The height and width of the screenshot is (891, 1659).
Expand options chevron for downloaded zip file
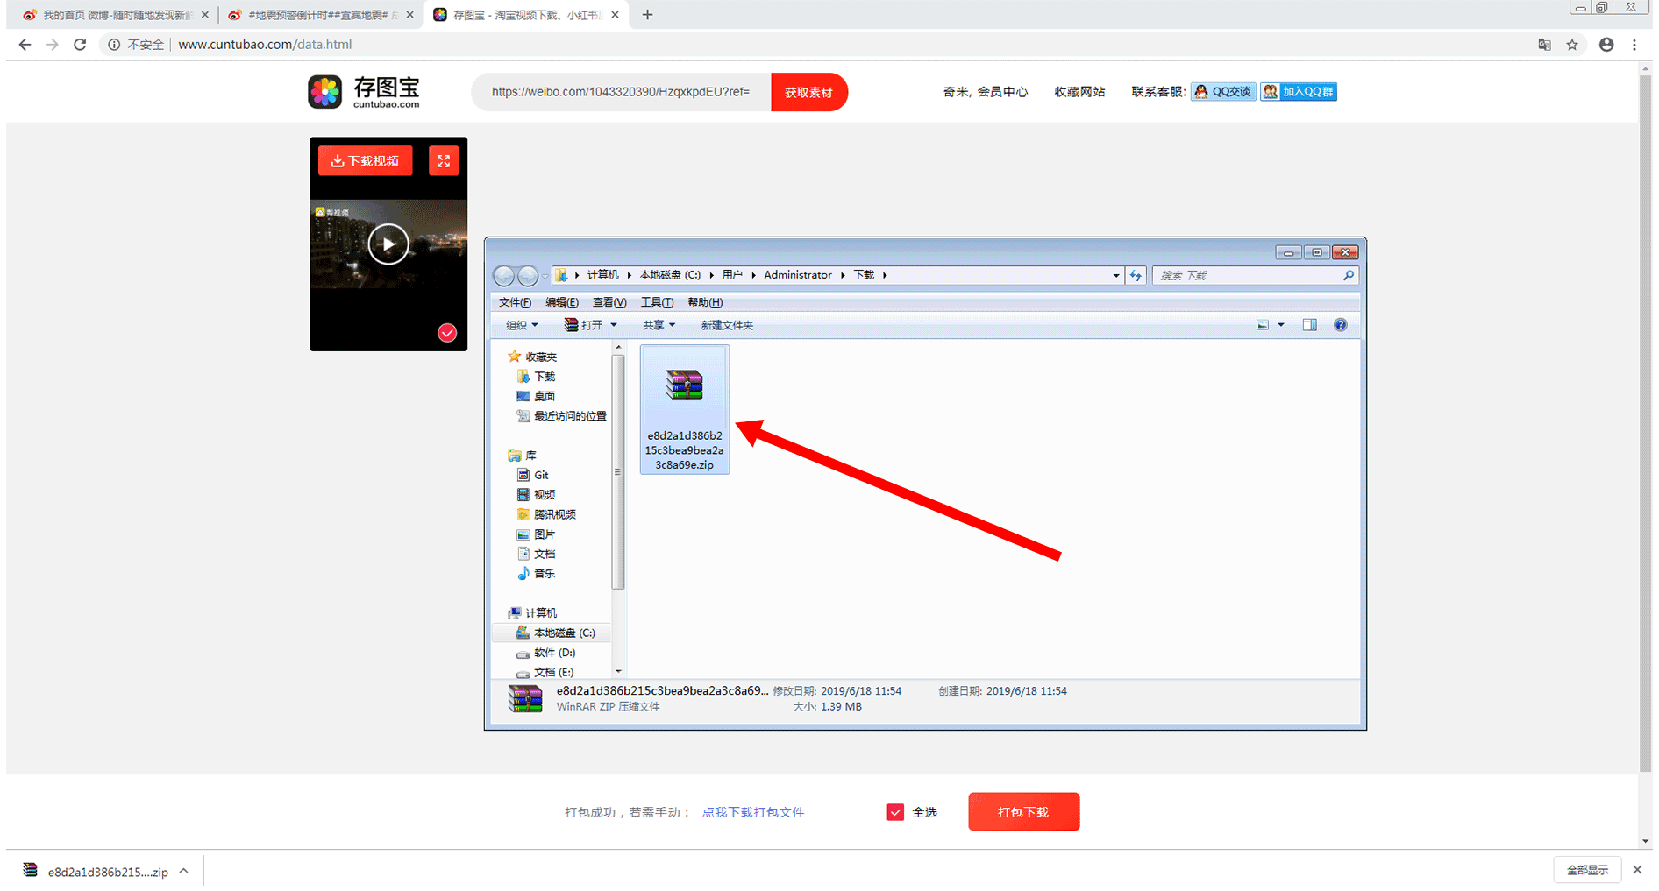[184, 871]
